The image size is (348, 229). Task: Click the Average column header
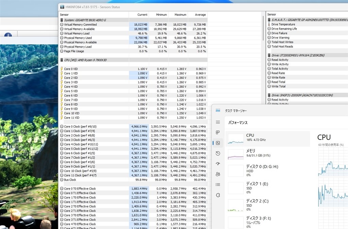point(197,15)
